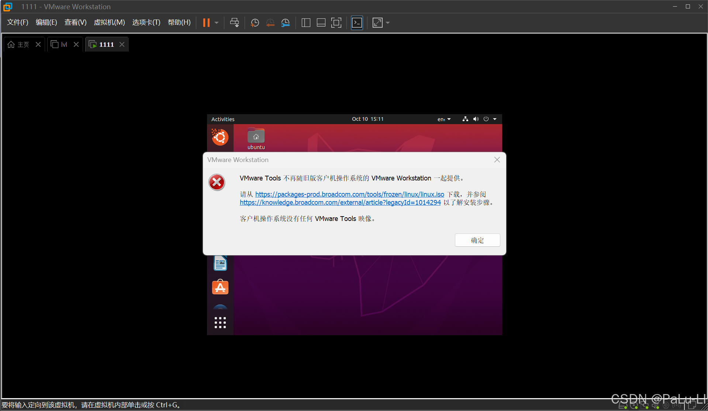The image size is (708, 411).
Task: Toggle the thumbnail bar view
Action: point(321,23)
